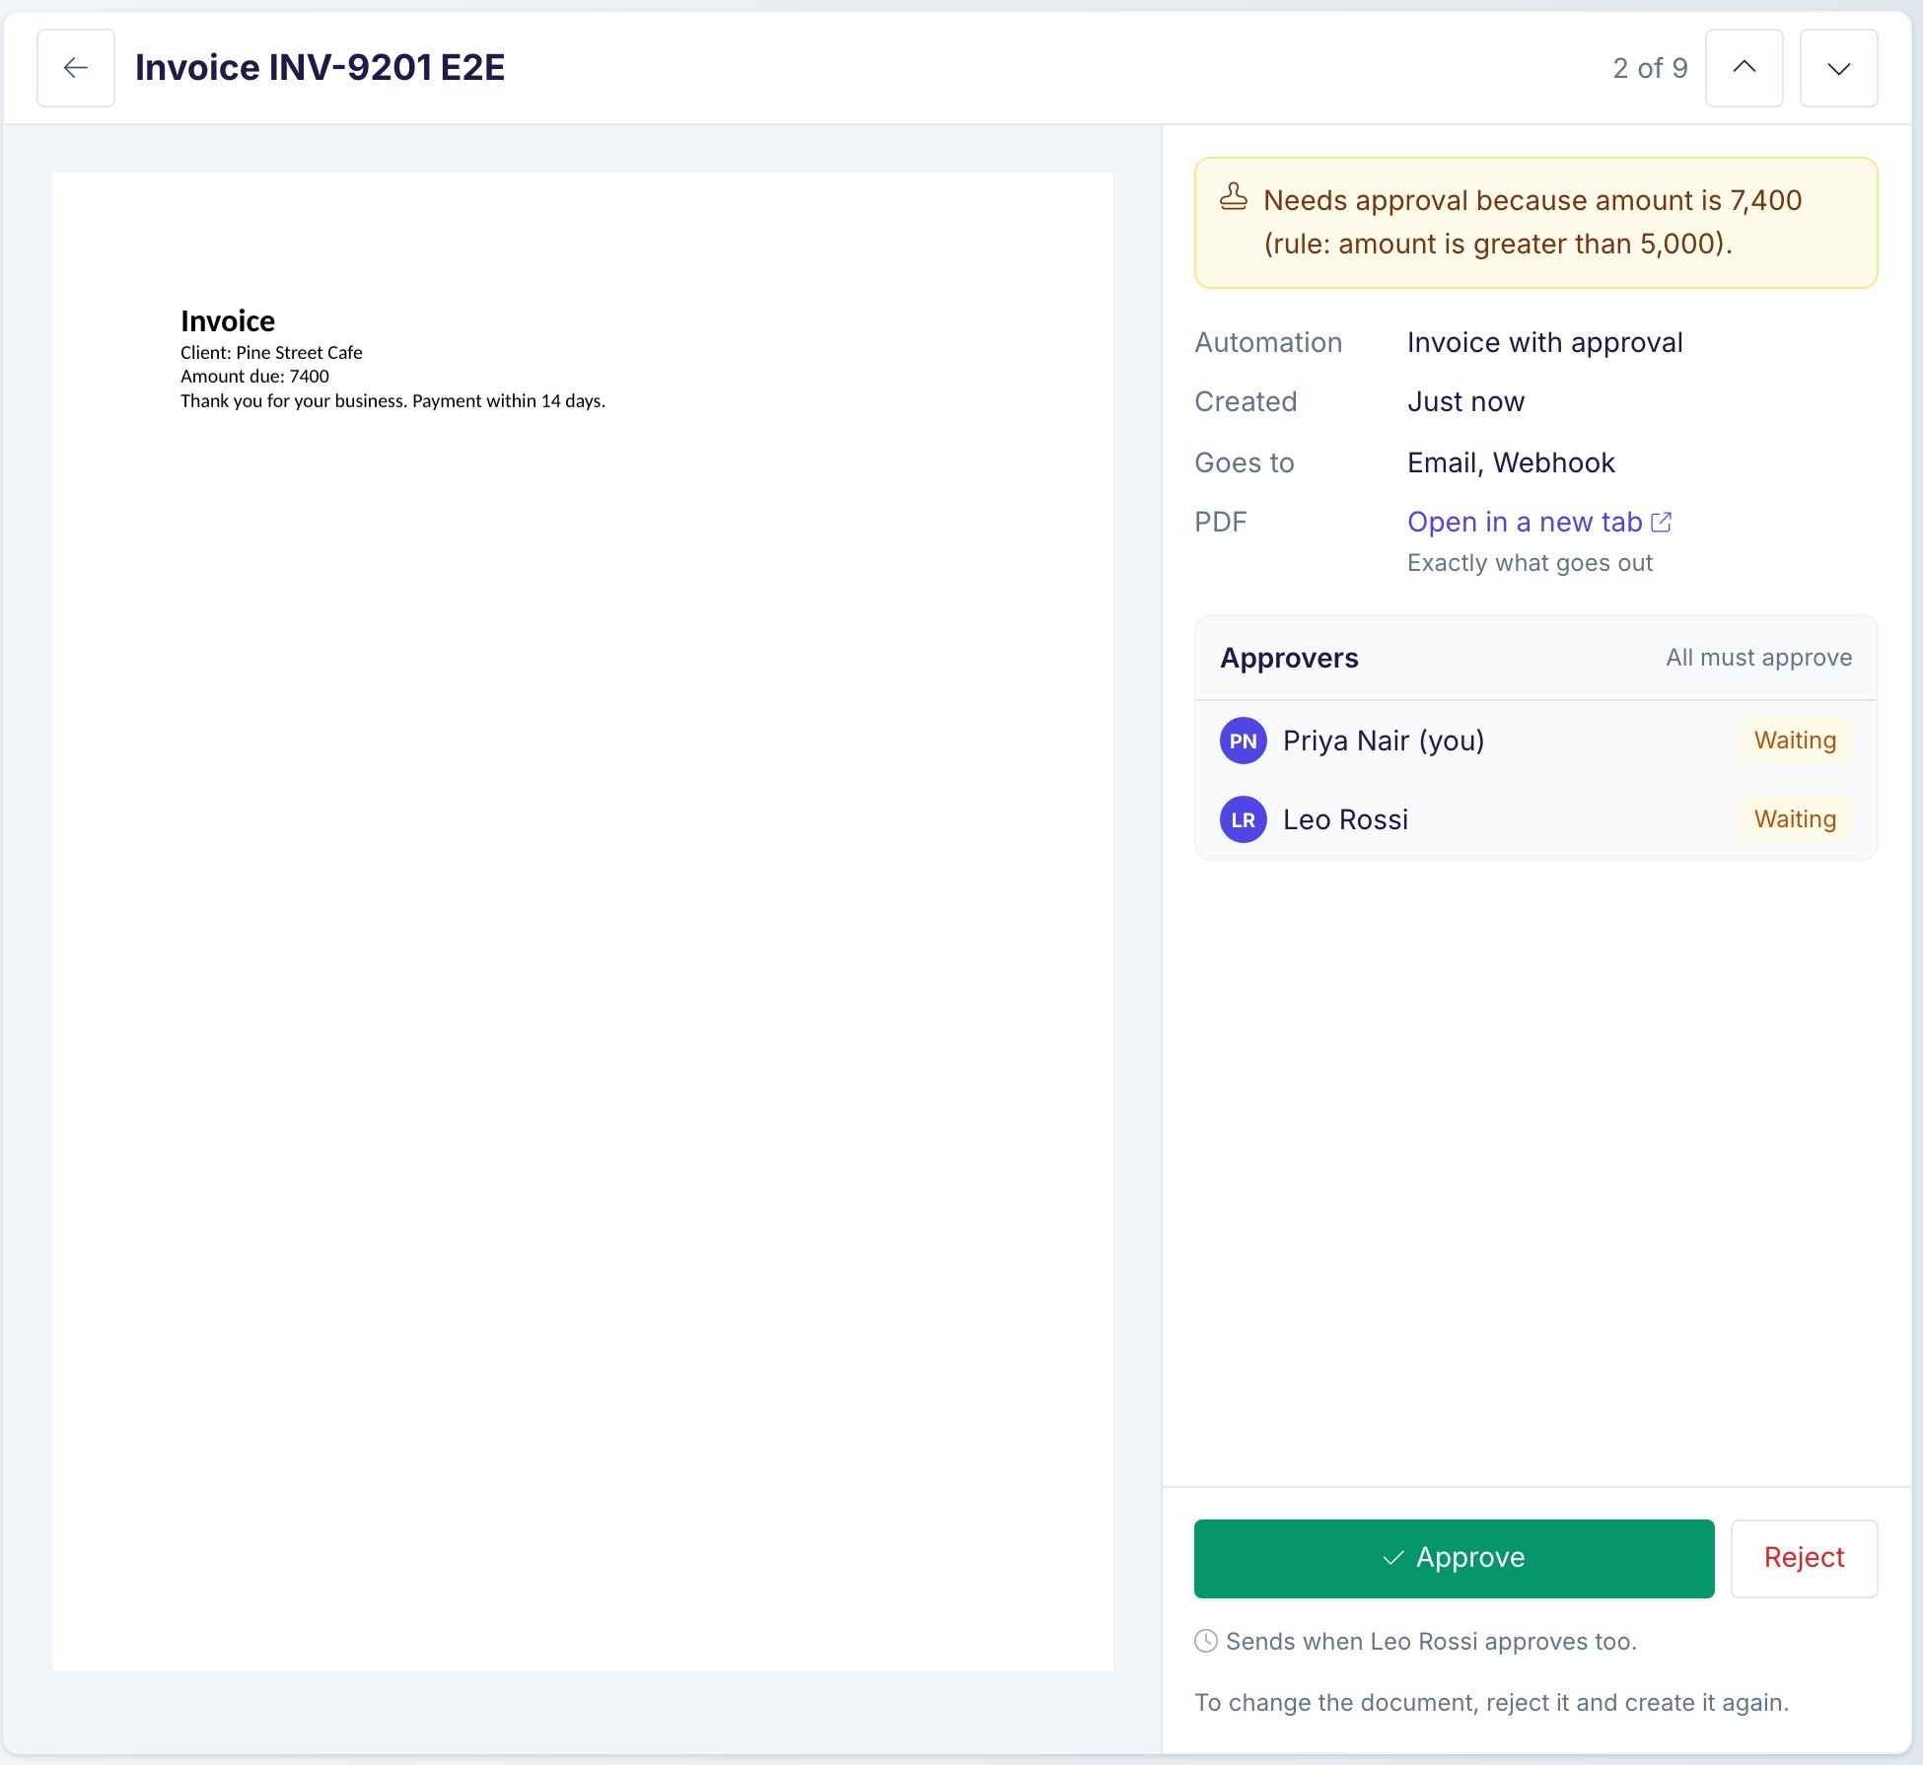1923x1765 pixels.
Task: Go to previous invoice with up chevron
Action: tap(1744, 68)
